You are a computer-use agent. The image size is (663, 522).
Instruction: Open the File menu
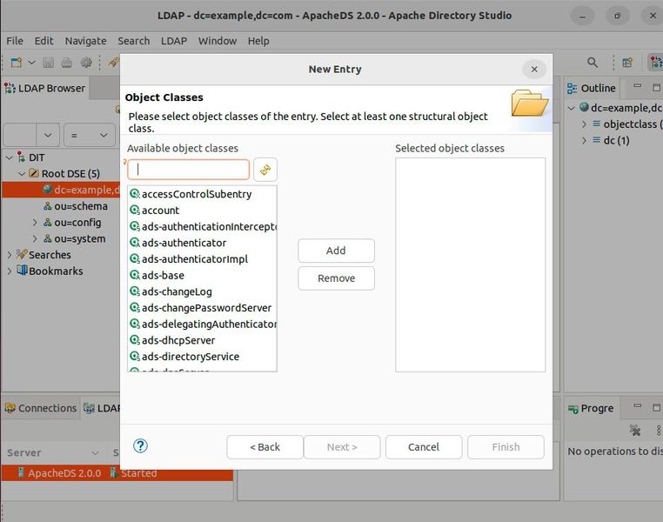pyautogui.click(x=15, y=41)
